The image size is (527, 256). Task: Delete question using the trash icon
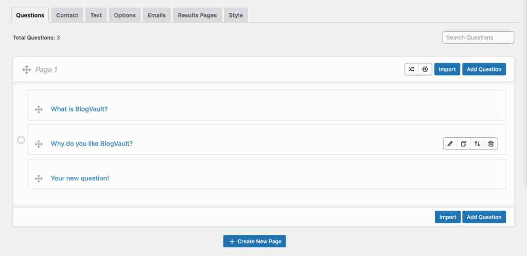pos(491,143)
